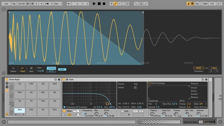The height and width of the screenshot is (126, 224).
Task: Open the SMP filter circuit dropdown
Action: click(x=77, y=115)
